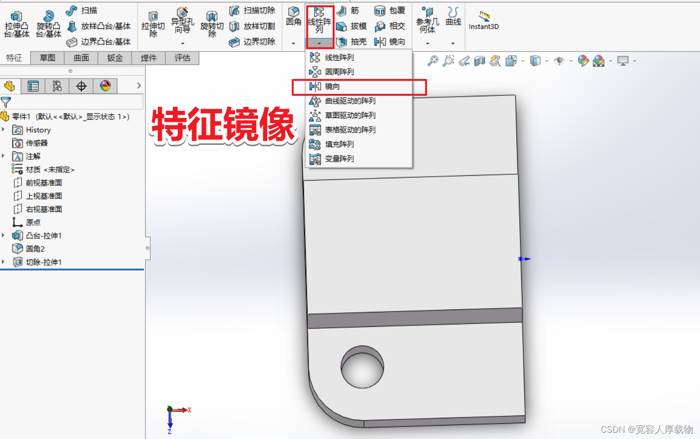
Task: Switch to the 焊件 weldments tab
Action: coord(149,58)
